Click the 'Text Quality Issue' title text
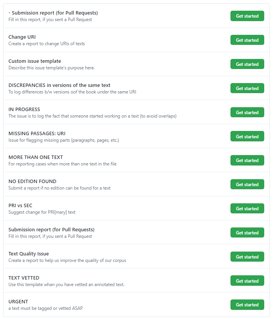 pos(29,254)
